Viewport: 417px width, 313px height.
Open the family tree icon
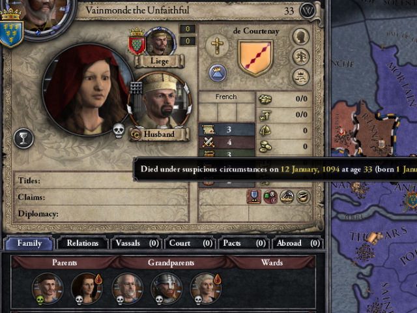pos(301,57)
